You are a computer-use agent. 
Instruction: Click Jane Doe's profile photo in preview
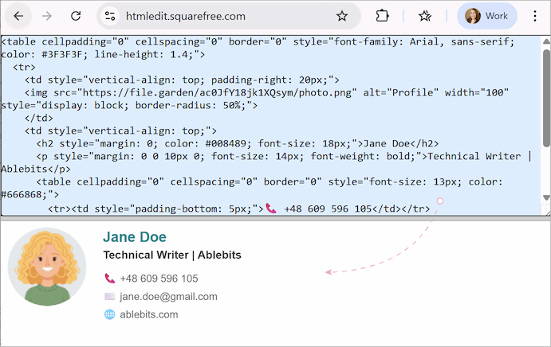point(47,267)
